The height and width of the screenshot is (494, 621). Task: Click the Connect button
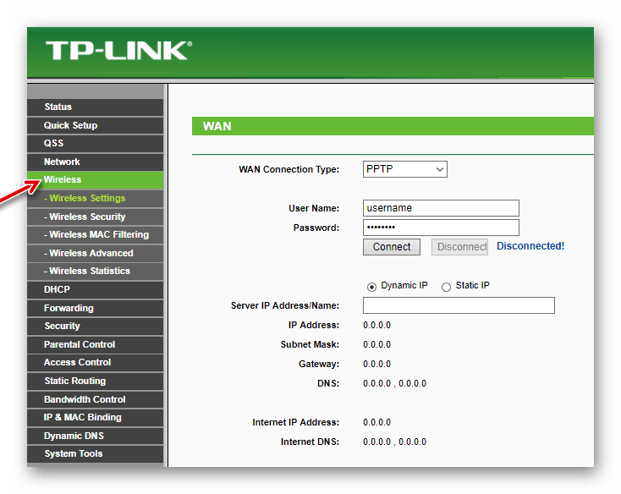pos(392,247)
